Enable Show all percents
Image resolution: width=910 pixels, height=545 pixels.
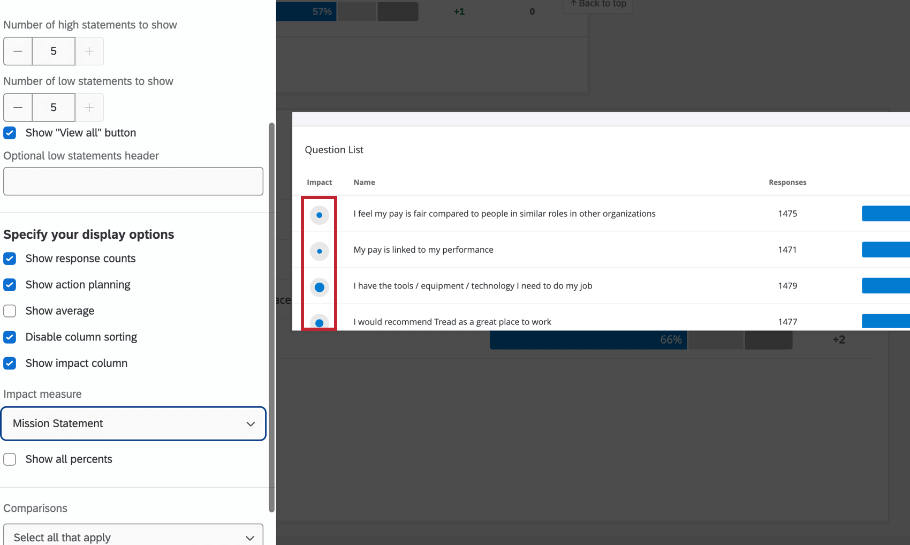click(10, 459)
